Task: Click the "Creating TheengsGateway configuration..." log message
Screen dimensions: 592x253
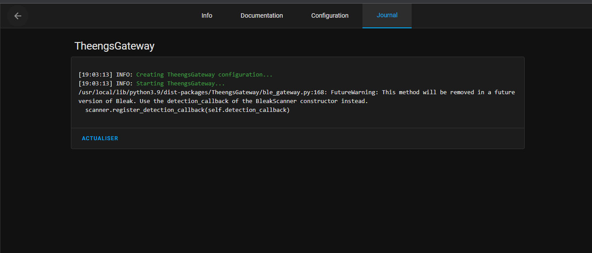Action: pyautogui.click(x=204, y=75)
